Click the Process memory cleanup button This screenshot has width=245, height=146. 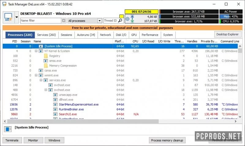[x=167, y=140]
